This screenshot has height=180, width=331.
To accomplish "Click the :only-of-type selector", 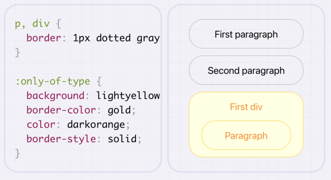I will click(x=53, y=81).
